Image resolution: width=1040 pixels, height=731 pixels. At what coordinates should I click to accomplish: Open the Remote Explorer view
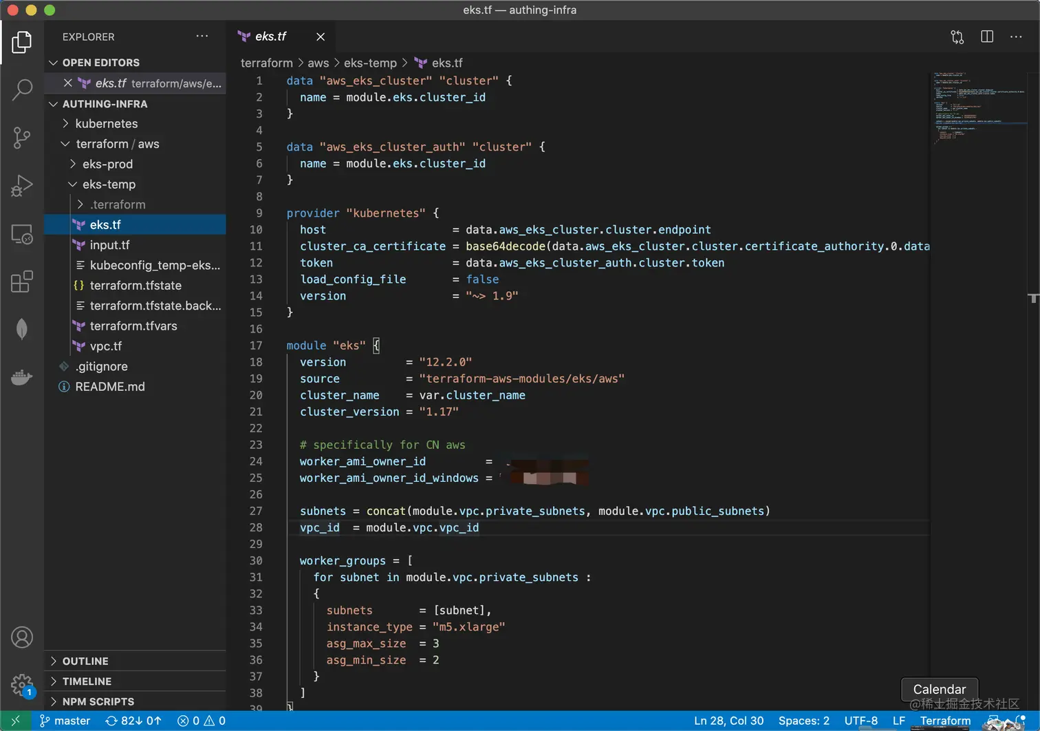[x=23, y=234]
